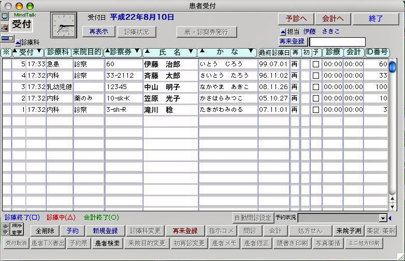Click the 診療 column header

click(332, 52)
